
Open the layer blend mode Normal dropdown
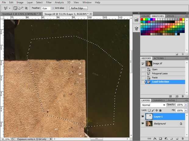click(153, 105)
